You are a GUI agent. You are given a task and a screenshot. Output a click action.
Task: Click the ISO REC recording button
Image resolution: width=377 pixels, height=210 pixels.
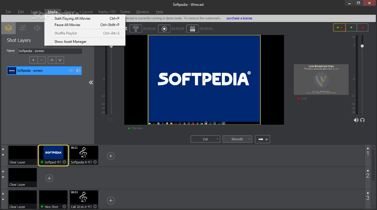192,29
